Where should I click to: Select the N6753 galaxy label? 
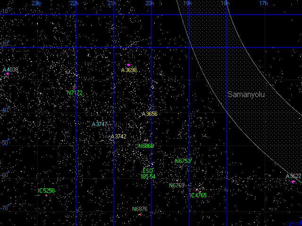pos(183,161)
